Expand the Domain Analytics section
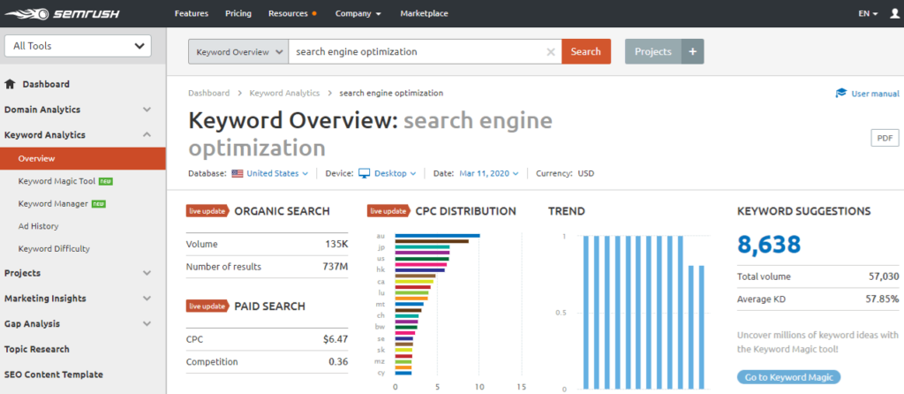Image resolution: width=904 pixels, height=394 pixels. pyautogui.click(x=147, y=110)
